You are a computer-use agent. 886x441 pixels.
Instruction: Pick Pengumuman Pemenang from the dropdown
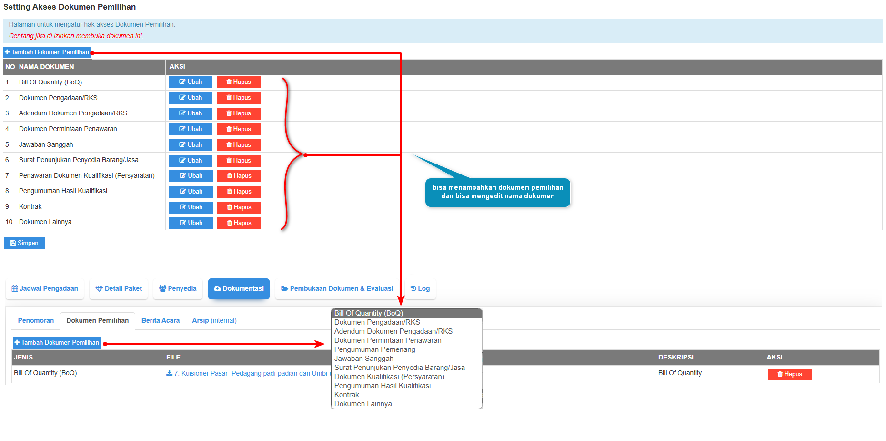click(407, 349)
